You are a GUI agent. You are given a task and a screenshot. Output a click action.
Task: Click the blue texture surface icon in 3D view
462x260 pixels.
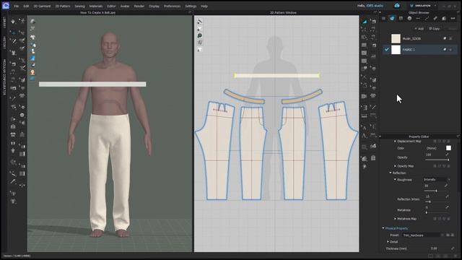pos(32,58)
